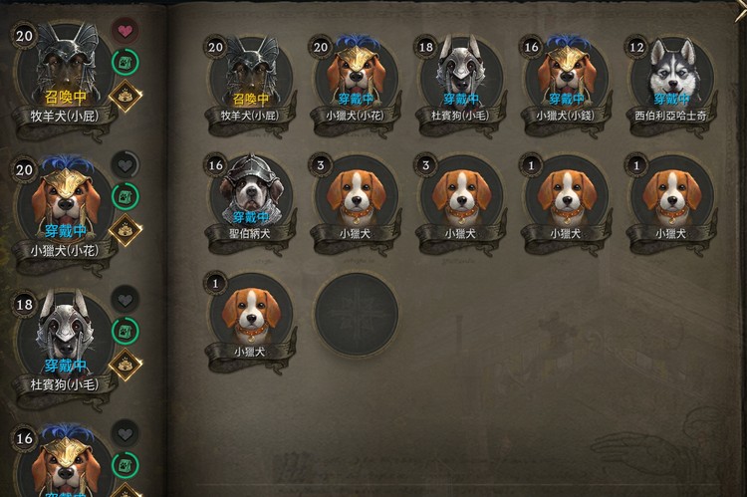The image size is (747, 497).
Task: Open the gold diamond food bowl icon for 杜賓狗(小毛)
Action: pos(125,365)
